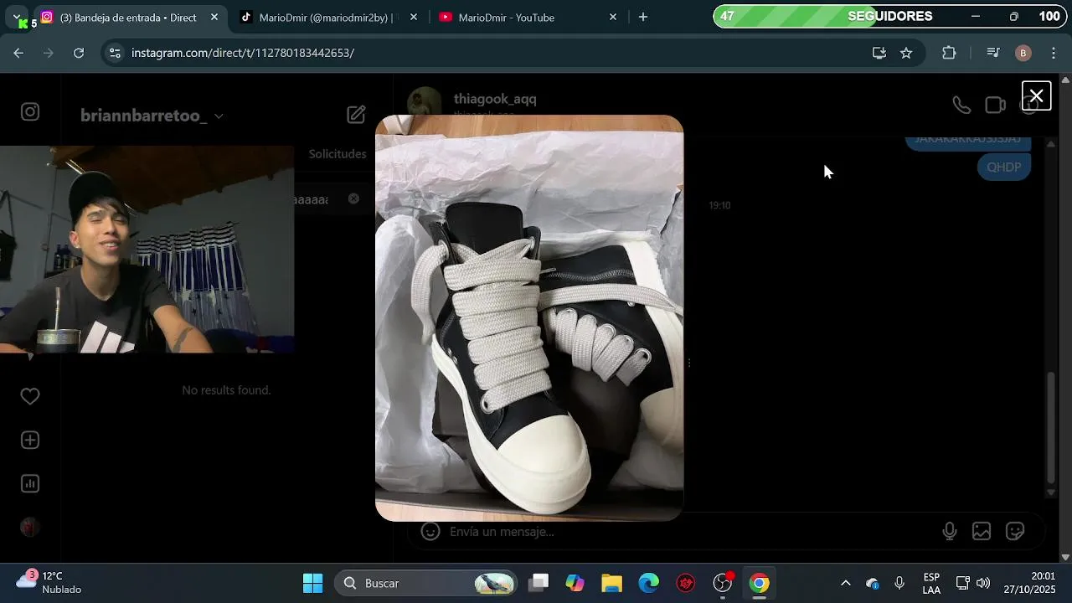Reload the current page

pos(79,53)
